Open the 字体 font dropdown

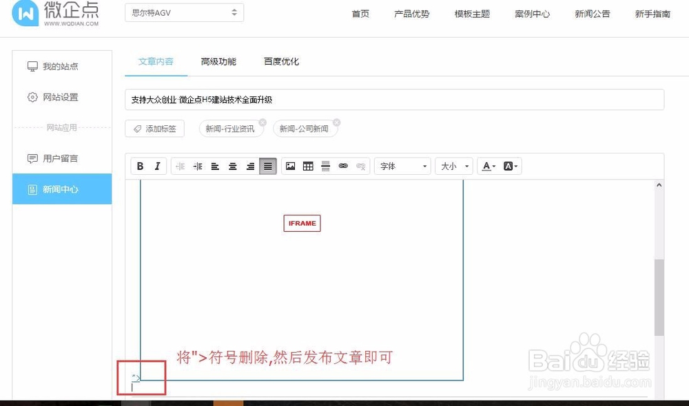point(402,167)
